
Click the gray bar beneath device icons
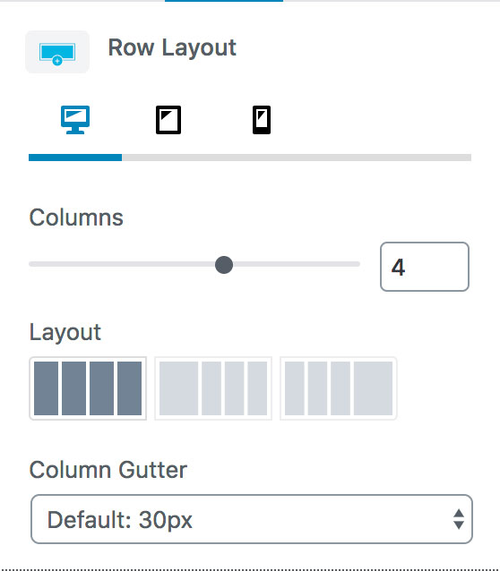pos(297,158)
